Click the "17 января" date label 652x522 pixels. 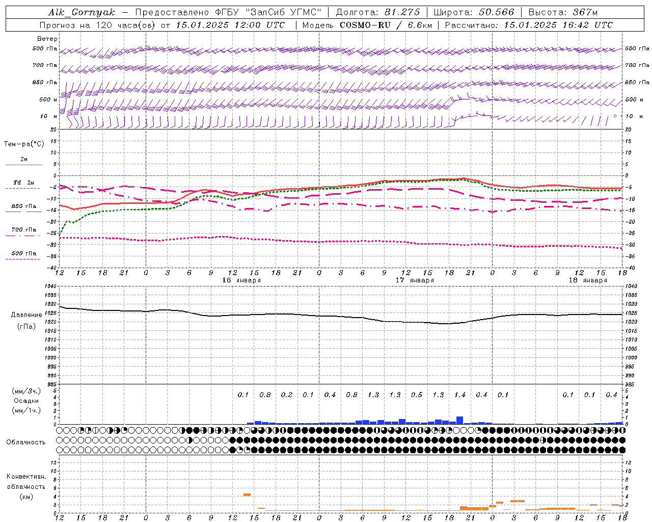click(415, 280)
